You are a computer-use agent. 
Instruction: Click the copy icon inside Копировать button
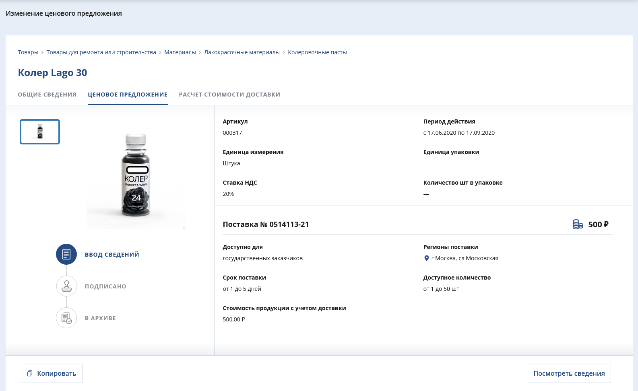click(x=29, y=373)
